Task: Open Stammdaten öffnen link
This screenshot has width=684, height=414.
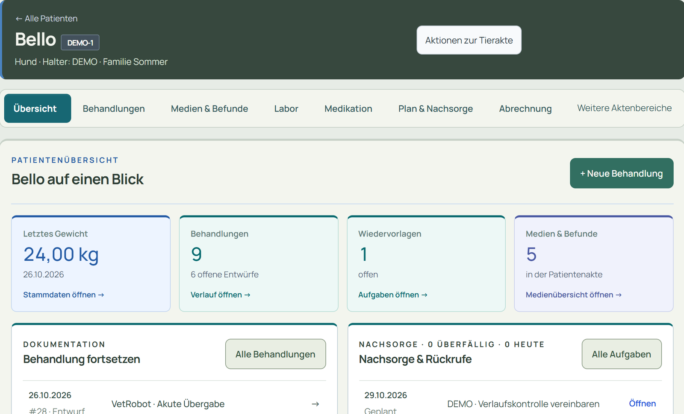Action: tap(64, 295)
